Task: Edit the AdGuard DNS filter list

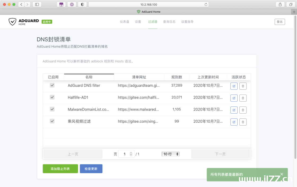Action: click(234, 86)
